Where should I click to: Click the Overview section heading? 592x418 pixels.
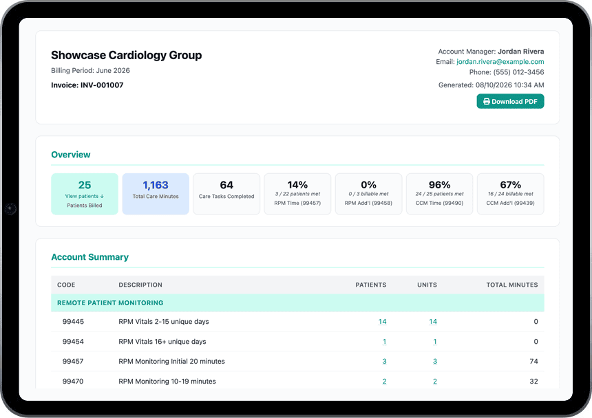[x=71, y=155]
